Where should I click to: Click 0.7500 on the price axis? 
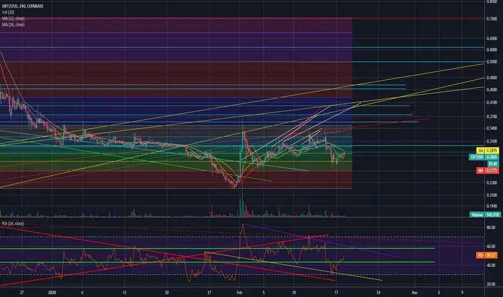(492, 19)
